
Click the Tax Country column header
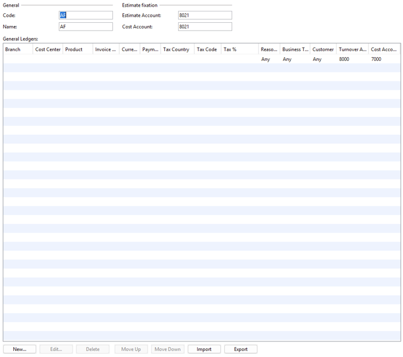pyautogui.click(x=177, y=49)
